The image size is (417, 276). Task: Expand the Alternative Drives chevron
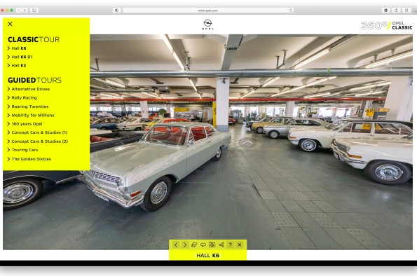tap(9, 89)
